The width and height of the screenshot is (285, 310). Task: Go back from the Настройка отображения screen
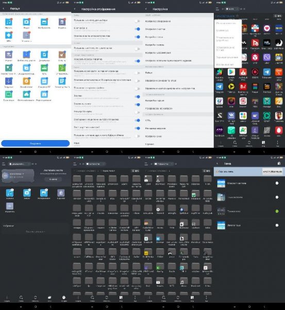(75, 9)
